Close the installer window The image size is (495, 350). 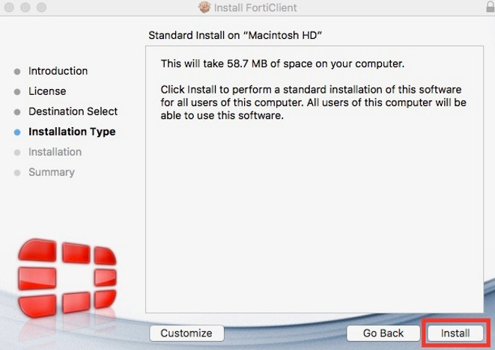coord(9,7)
